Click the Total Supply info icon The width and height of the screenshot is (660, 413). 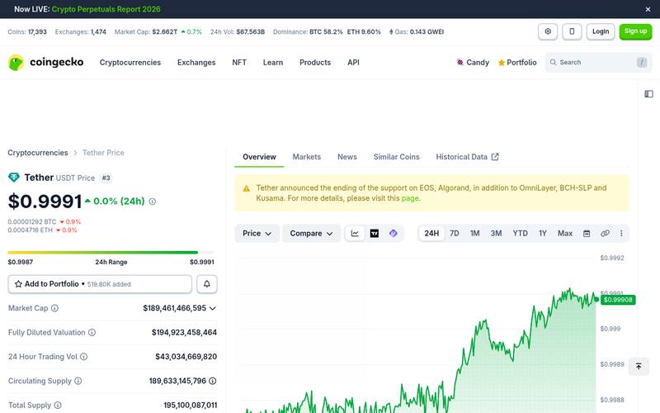coord(58,405)
